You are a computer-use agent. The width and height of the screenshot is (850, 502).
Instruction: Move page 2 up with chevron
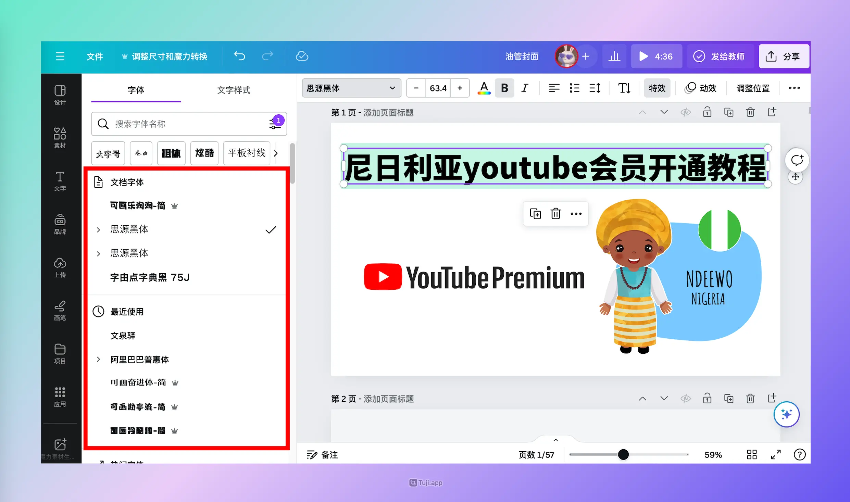(642, 399)
